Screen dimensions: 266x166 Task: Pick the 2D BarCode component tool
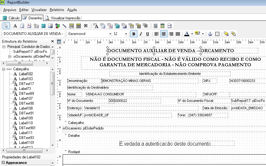(79, 26)
